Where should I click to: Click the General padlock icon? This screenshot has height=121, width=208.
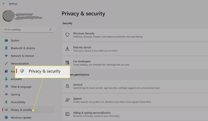tap(67, 86)
